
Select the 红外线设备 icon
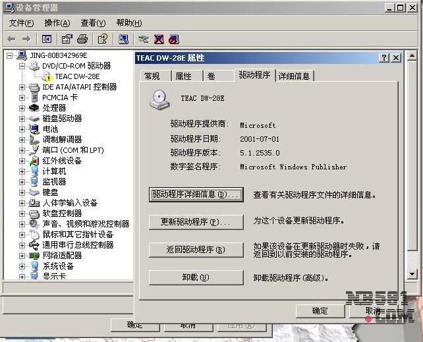click(x=34, y=161)
